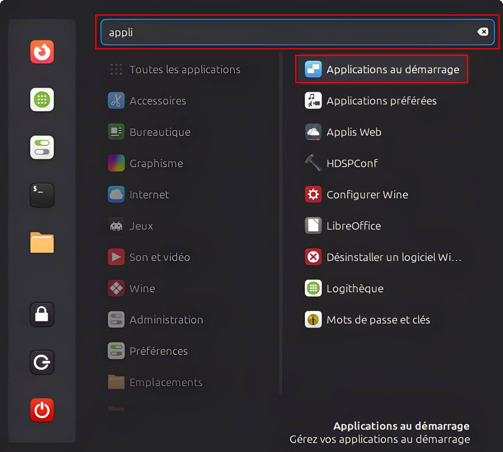Launch the Terminal from the sidebar
The width and height of the screenshot is (503, 452).
42,195
